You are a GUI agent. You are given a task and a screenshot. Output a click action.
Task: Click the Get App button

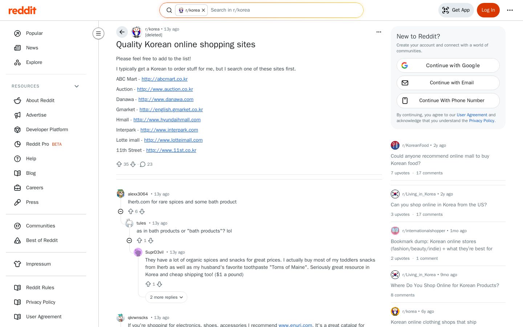[x=456, y=10]
